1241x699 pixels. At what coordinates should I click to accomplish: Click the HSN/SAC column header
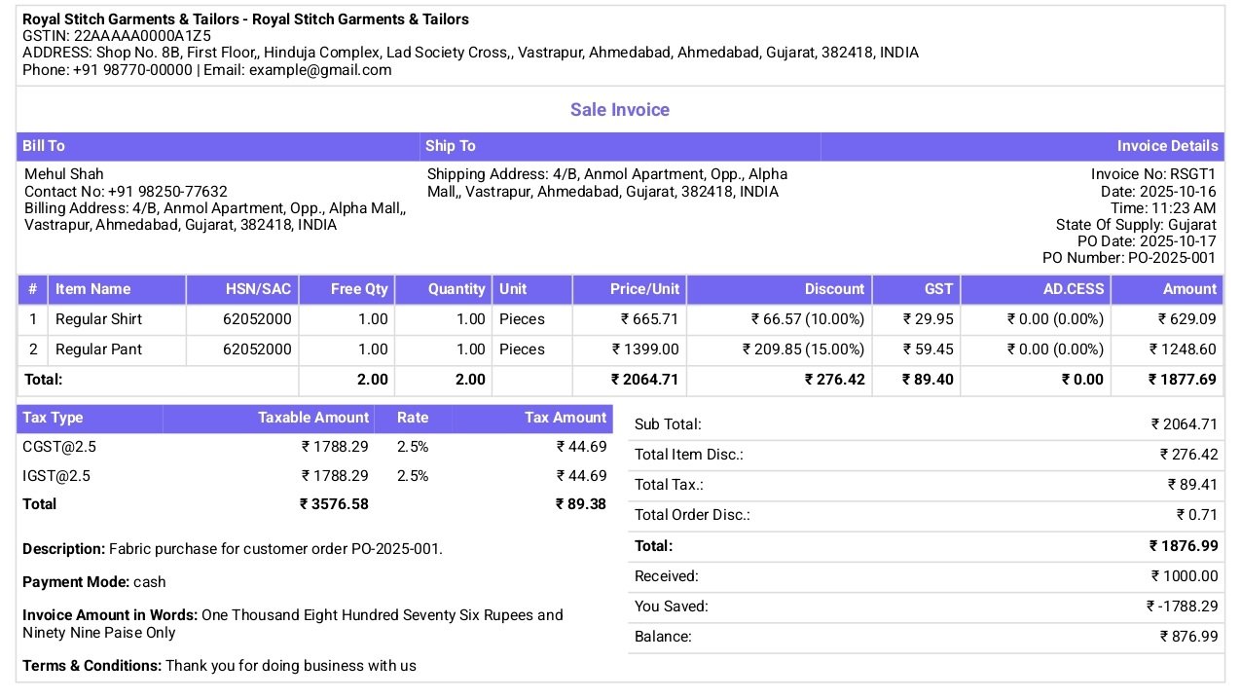[x=258, y=289]
